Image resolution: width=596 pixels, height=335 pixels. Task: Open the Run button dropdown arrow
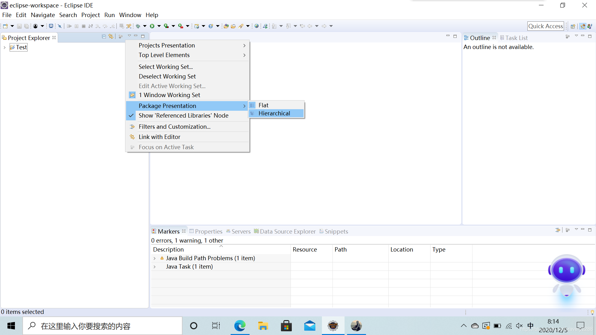[x=159, y=26]
